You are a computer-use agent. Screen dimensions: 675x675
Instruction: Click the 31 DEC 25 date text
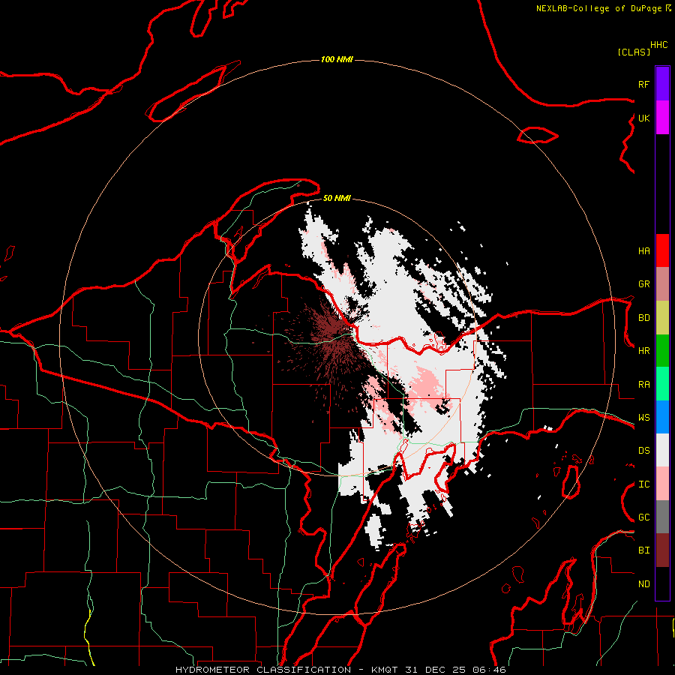point(435,670)
